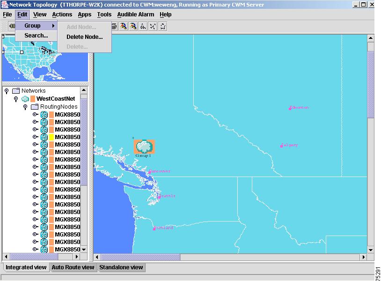
Task: Switch to the Integrated view tab
Action: 26,267
